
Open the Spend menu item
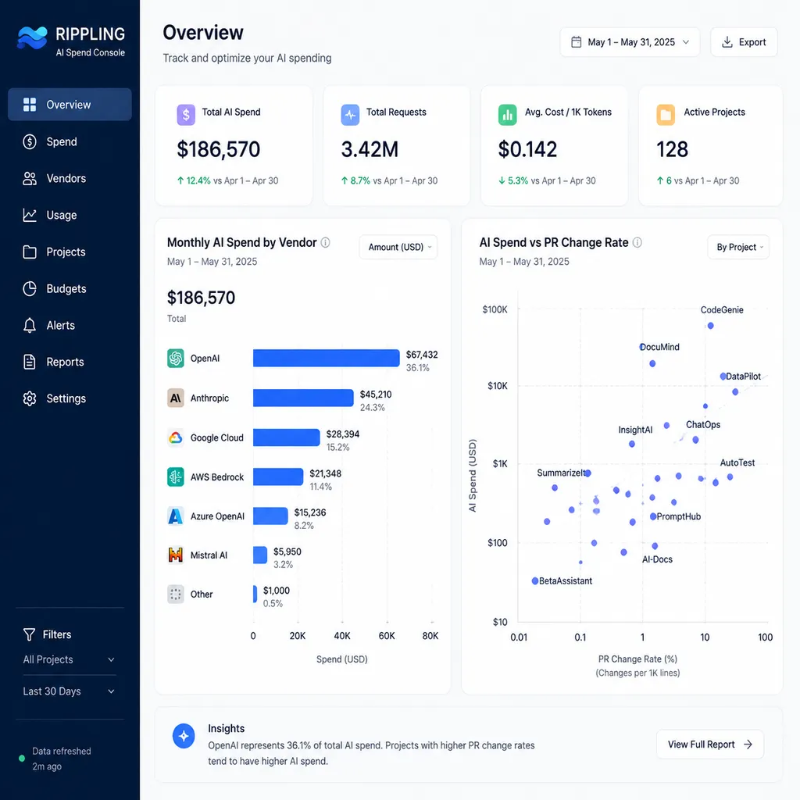coord(70,141)
